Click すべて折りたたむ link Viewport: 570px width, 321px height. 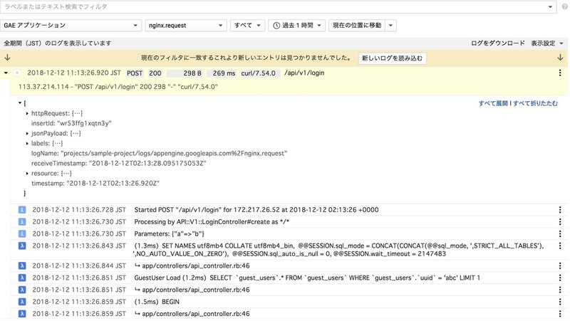click(x=535, y=103)
